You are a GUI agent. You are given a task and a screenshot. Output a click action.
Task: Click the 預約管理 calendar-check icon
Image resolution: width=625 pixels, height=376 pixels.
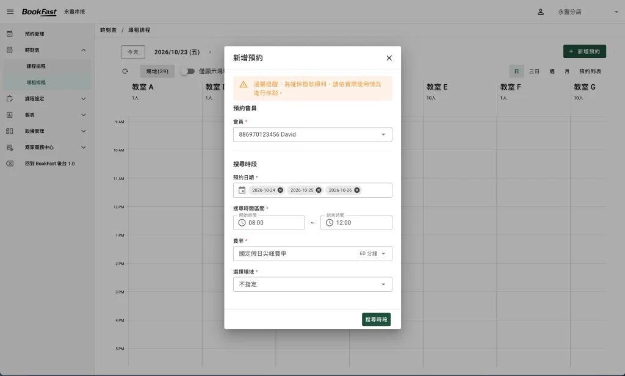[10, 34]
